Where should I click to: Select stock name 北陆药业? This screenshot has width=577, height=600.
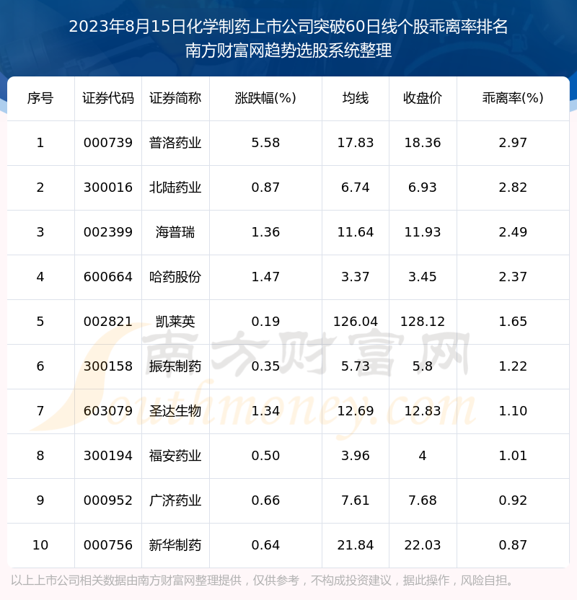point(175,187)
